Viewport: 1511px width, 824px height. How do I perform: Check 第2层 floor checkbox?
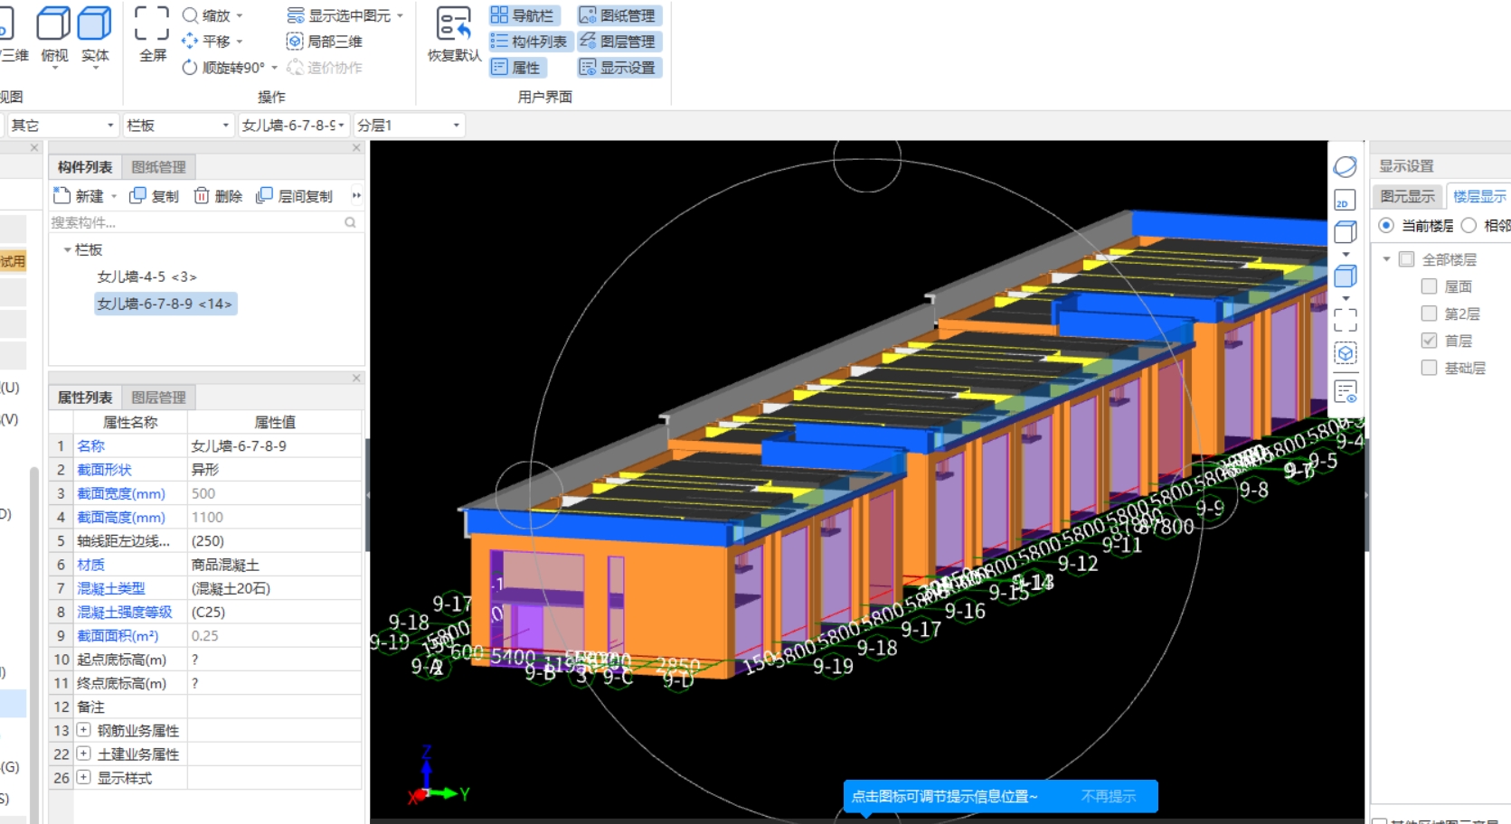[1429, 314]
